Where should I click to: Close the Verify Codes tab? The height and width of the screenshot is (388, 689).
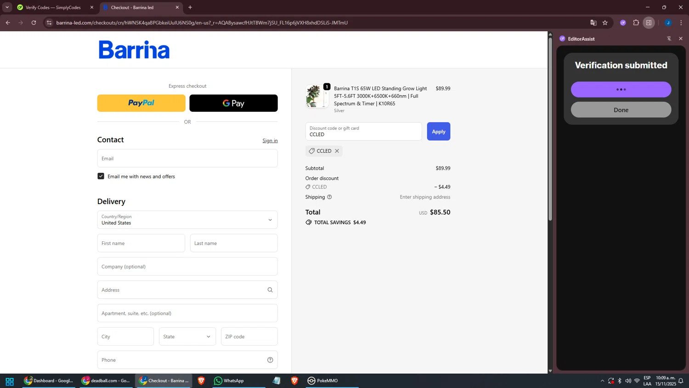[x=92, y=7]
